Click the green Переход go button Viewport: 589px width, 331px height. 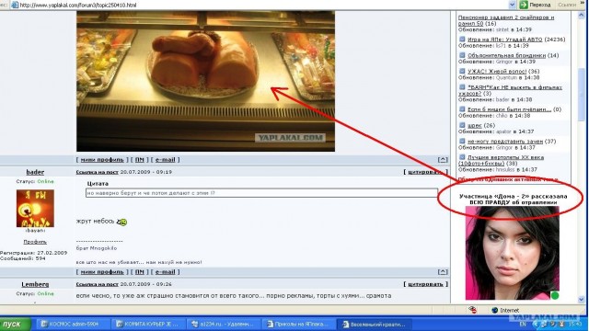[x=535, y=5]
